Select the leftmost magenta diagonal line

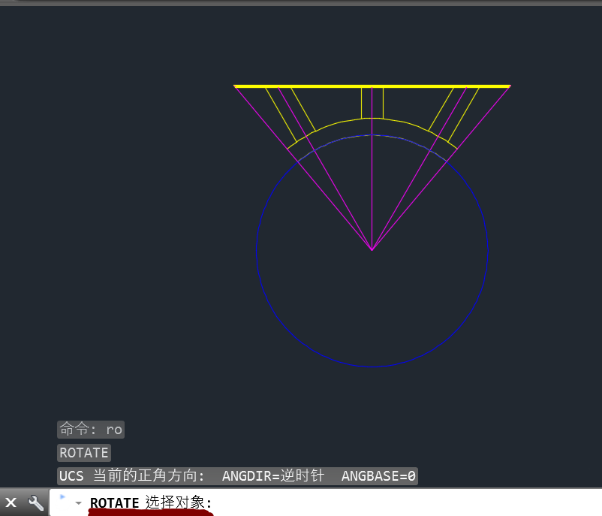pyautogui.click(x=303, y=167)
